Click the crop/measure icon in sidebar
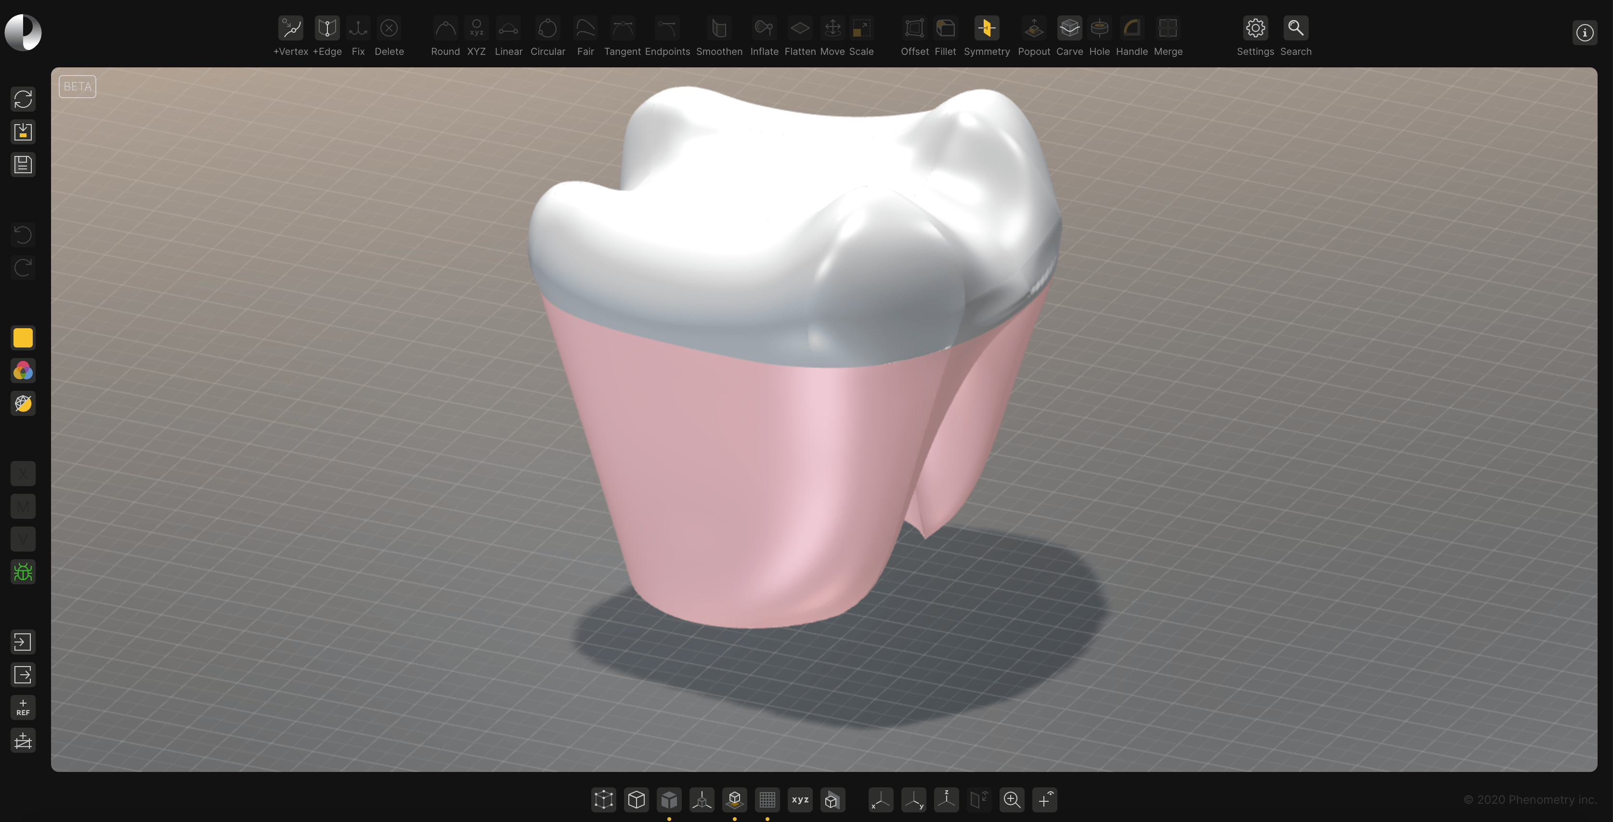1613x822 pixels. pyautogui.click(x=23, y=741)
